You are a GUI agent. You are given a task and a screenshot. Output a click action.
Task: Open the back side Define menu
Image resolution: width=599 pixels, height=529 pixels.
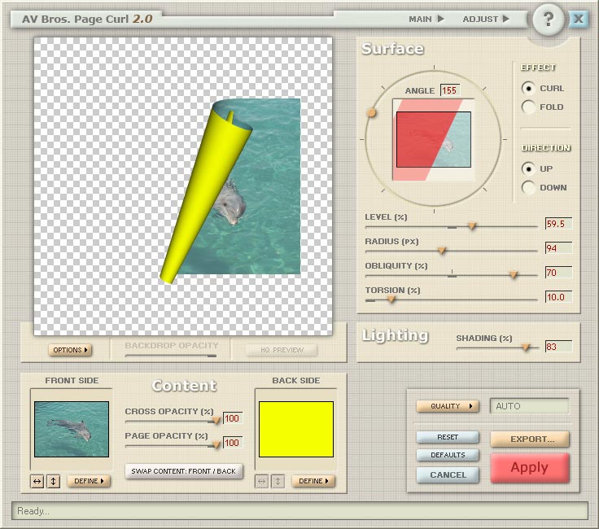pos(313,481)
